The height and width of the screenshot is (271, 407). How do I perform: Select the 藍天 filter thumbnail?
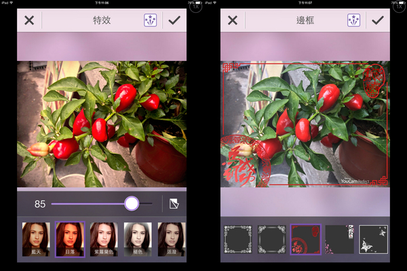tap(36, 239)
